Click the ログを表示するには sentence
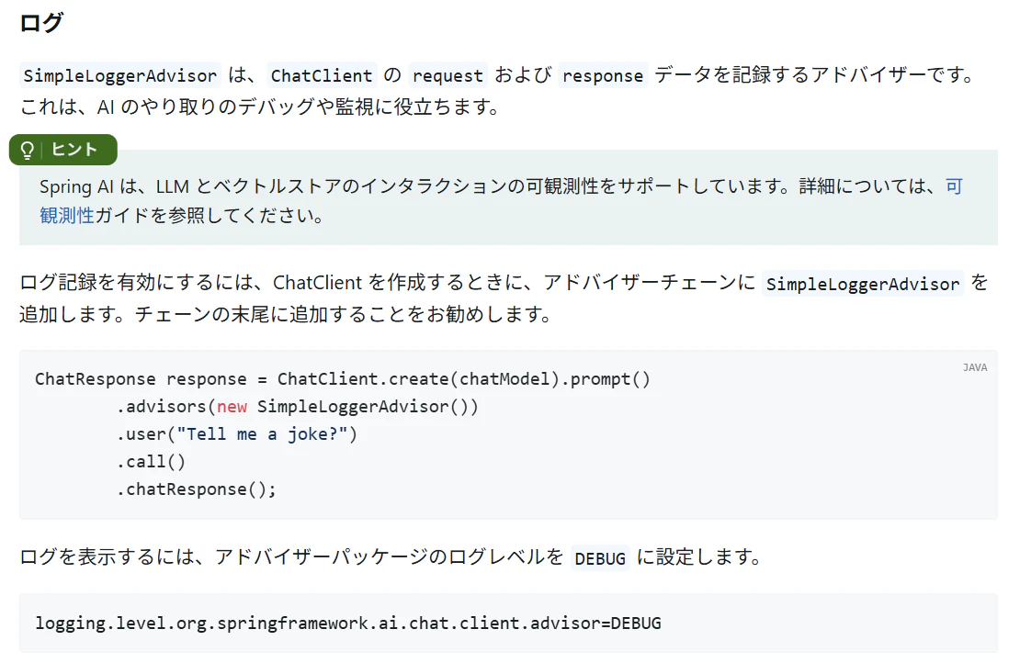The image size is (1031, 663). coord(391,557)
